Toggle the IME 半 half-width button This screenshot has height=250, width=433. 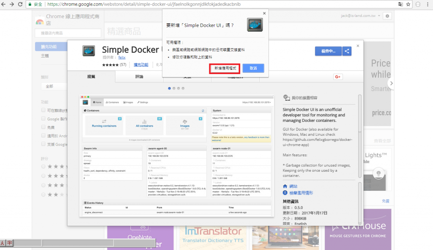point(10,243)
